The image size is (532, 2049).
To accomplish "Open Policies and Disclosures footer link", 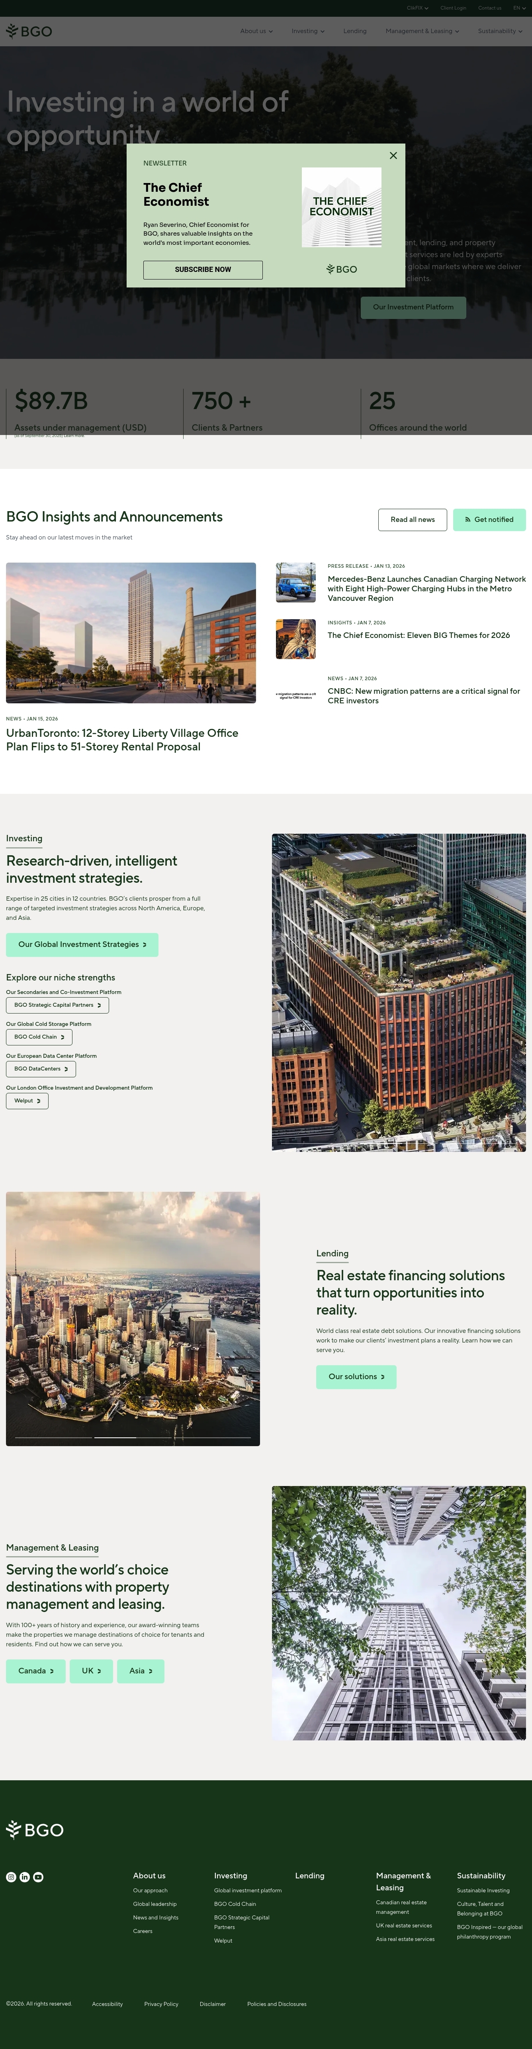I will [277, 2004].
